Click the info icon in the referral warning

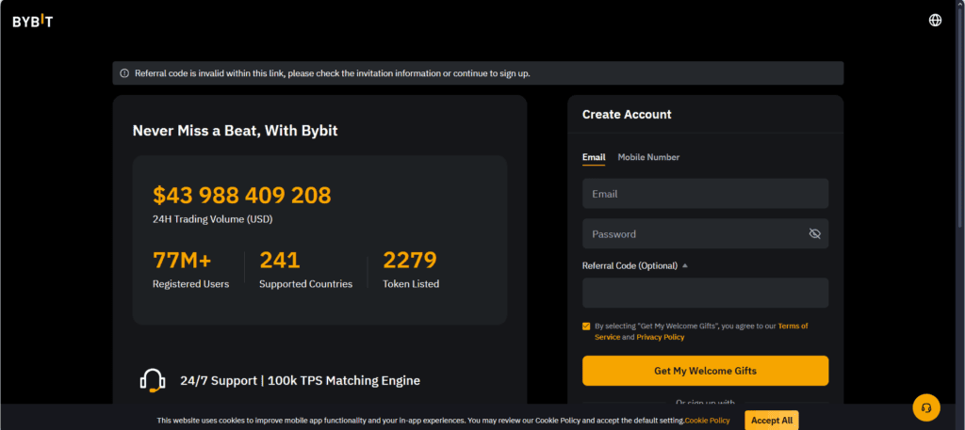pyautogui.click(x=124, y=73)
